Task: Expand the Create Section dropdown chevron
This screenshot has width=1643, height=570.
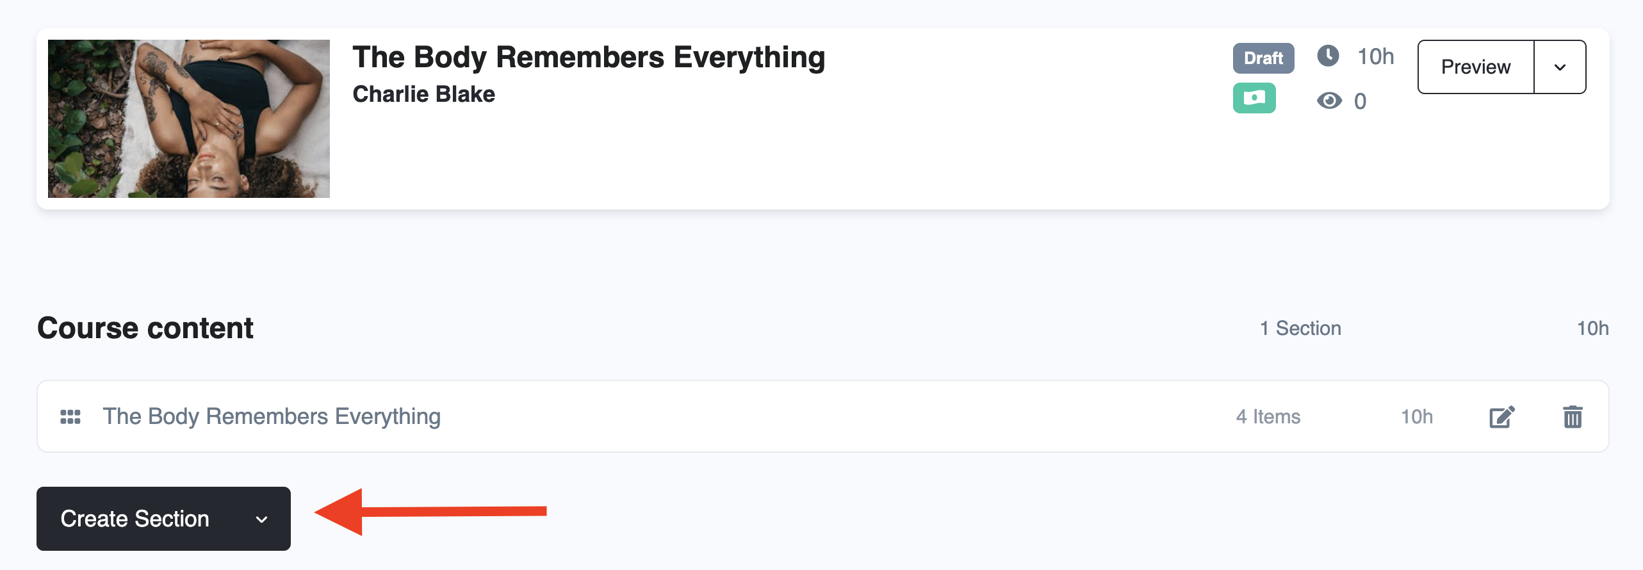Action: coord(261,519)
